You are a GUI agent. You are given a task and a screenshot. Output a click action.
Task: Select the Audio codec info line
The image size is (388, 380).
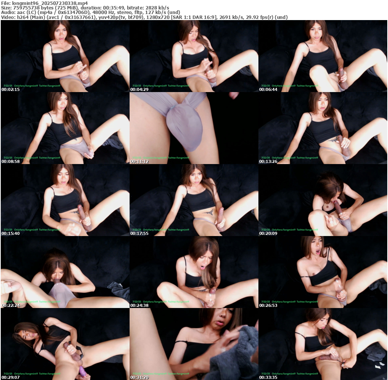click(91, 13)
